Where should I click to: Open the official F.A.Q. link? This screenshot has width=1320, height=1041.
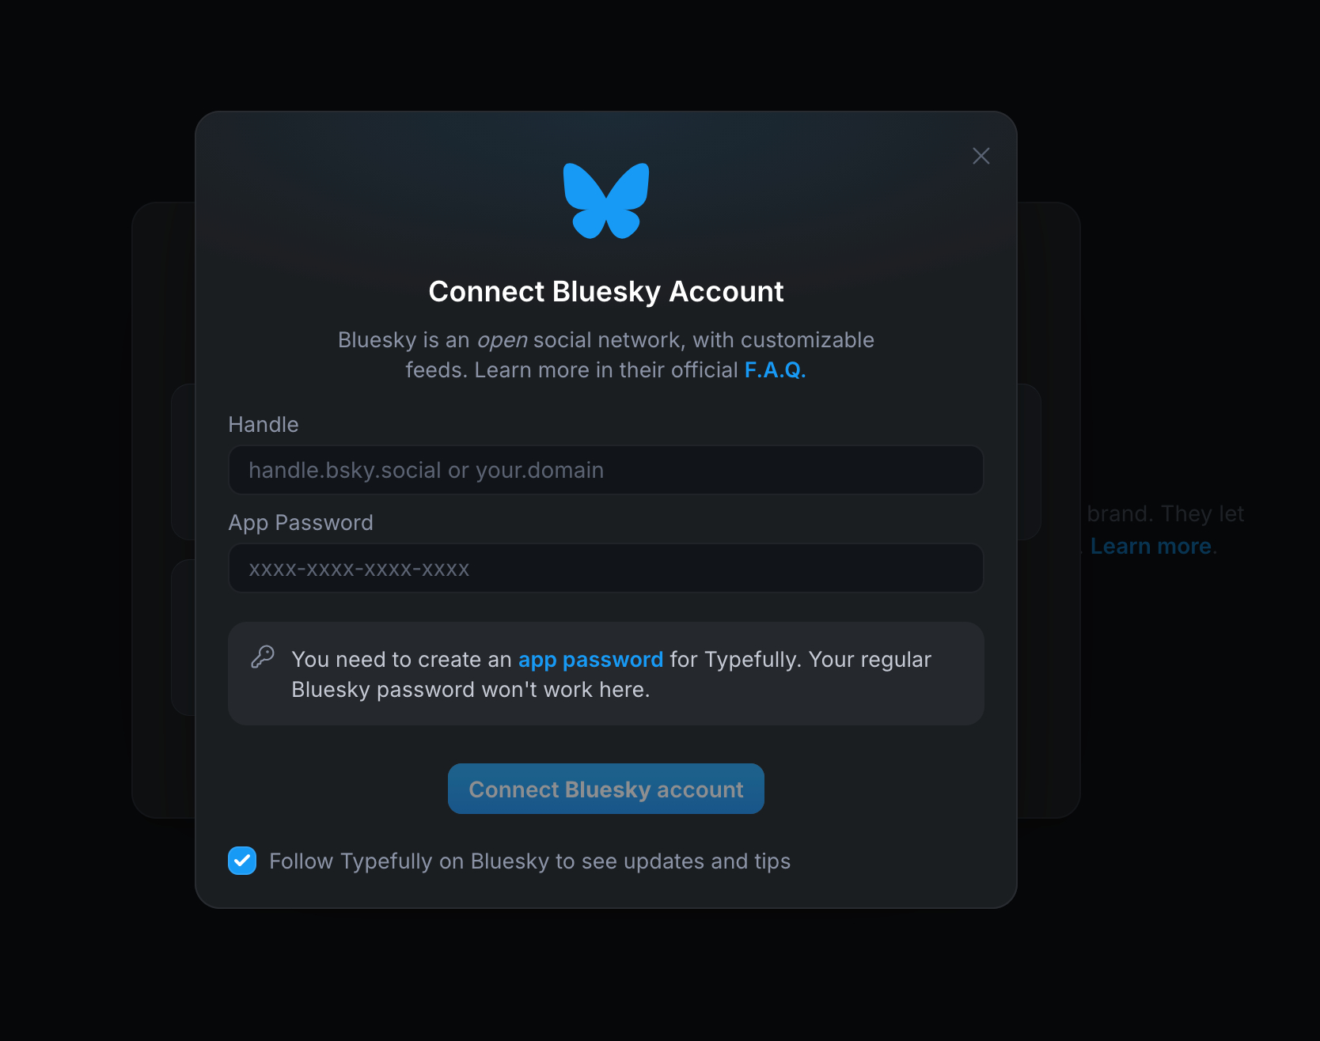[775, 370]
